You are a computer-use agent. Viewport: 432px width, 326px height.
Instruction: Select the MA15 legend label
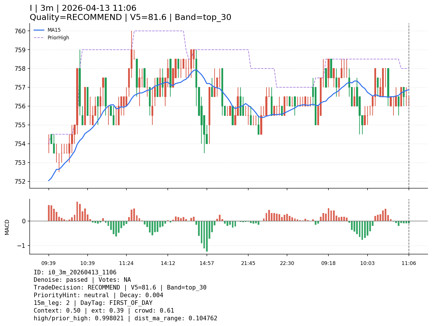54,30
